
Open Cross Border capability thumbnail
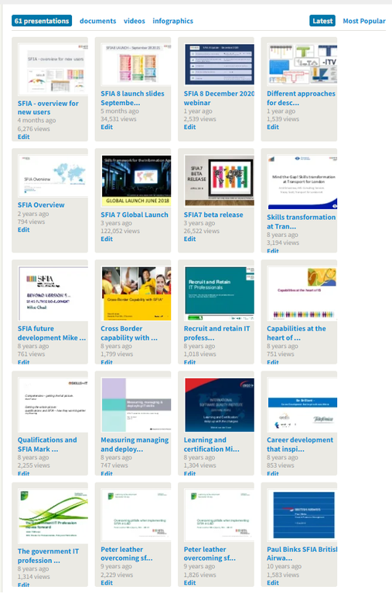pyautogui.click(x=136, y=293)
